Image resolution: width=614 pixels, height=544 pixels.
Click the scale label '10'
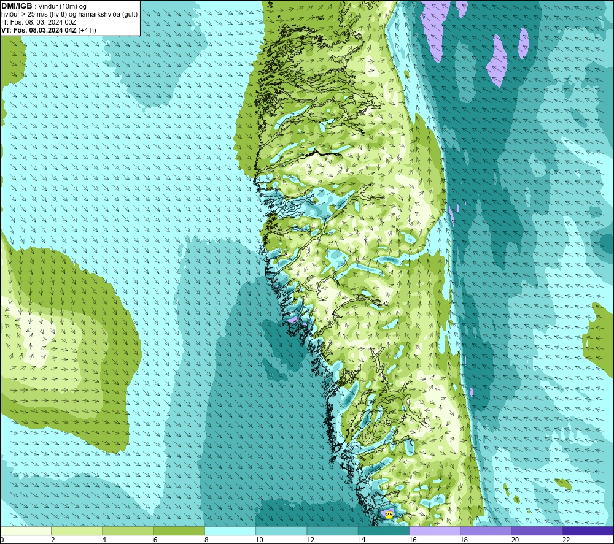(260, 540)
